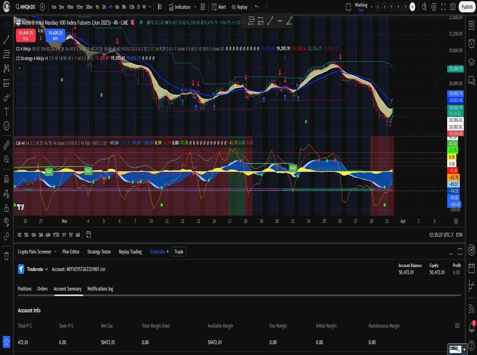Open the go to date calendar
This screenshot has height=355, width=477.
pos(88,235)
